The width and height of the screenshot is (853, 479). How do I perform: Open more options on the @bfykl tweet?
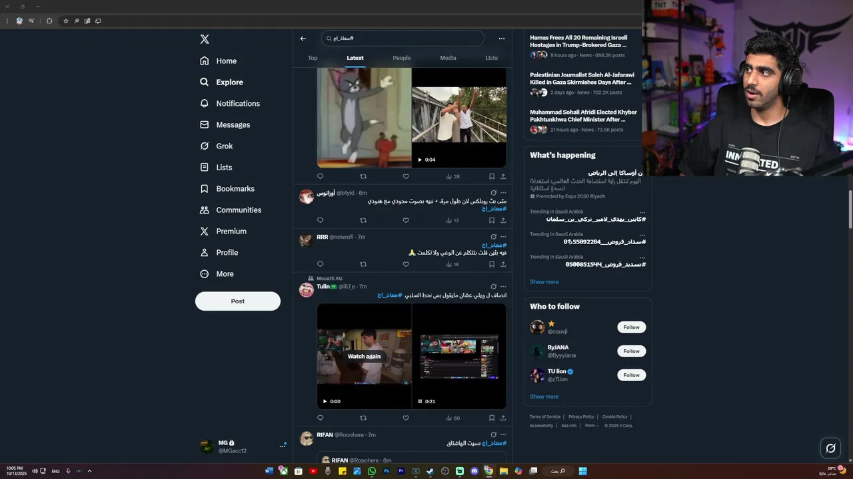click(503, 193)
